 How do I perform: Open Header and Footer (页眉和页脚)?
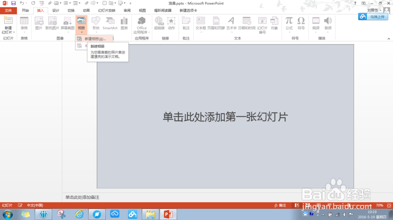click(x=216, y=23)
